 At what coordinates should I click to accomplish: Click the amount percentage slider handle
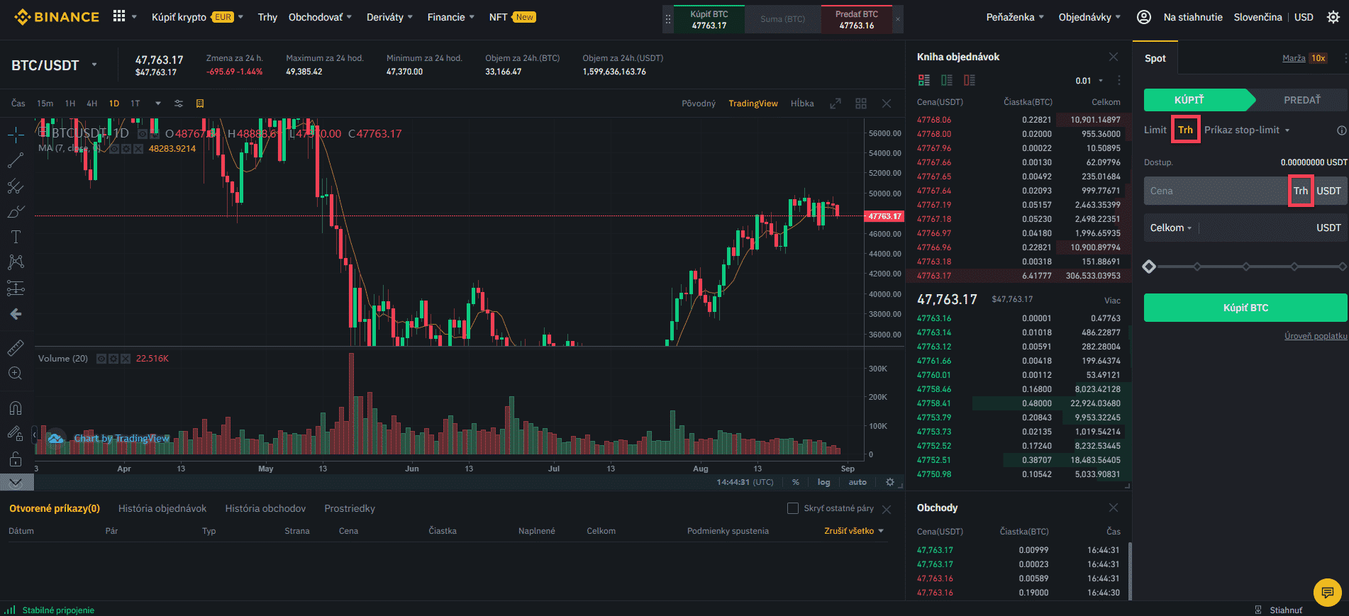coord(1149,267)
